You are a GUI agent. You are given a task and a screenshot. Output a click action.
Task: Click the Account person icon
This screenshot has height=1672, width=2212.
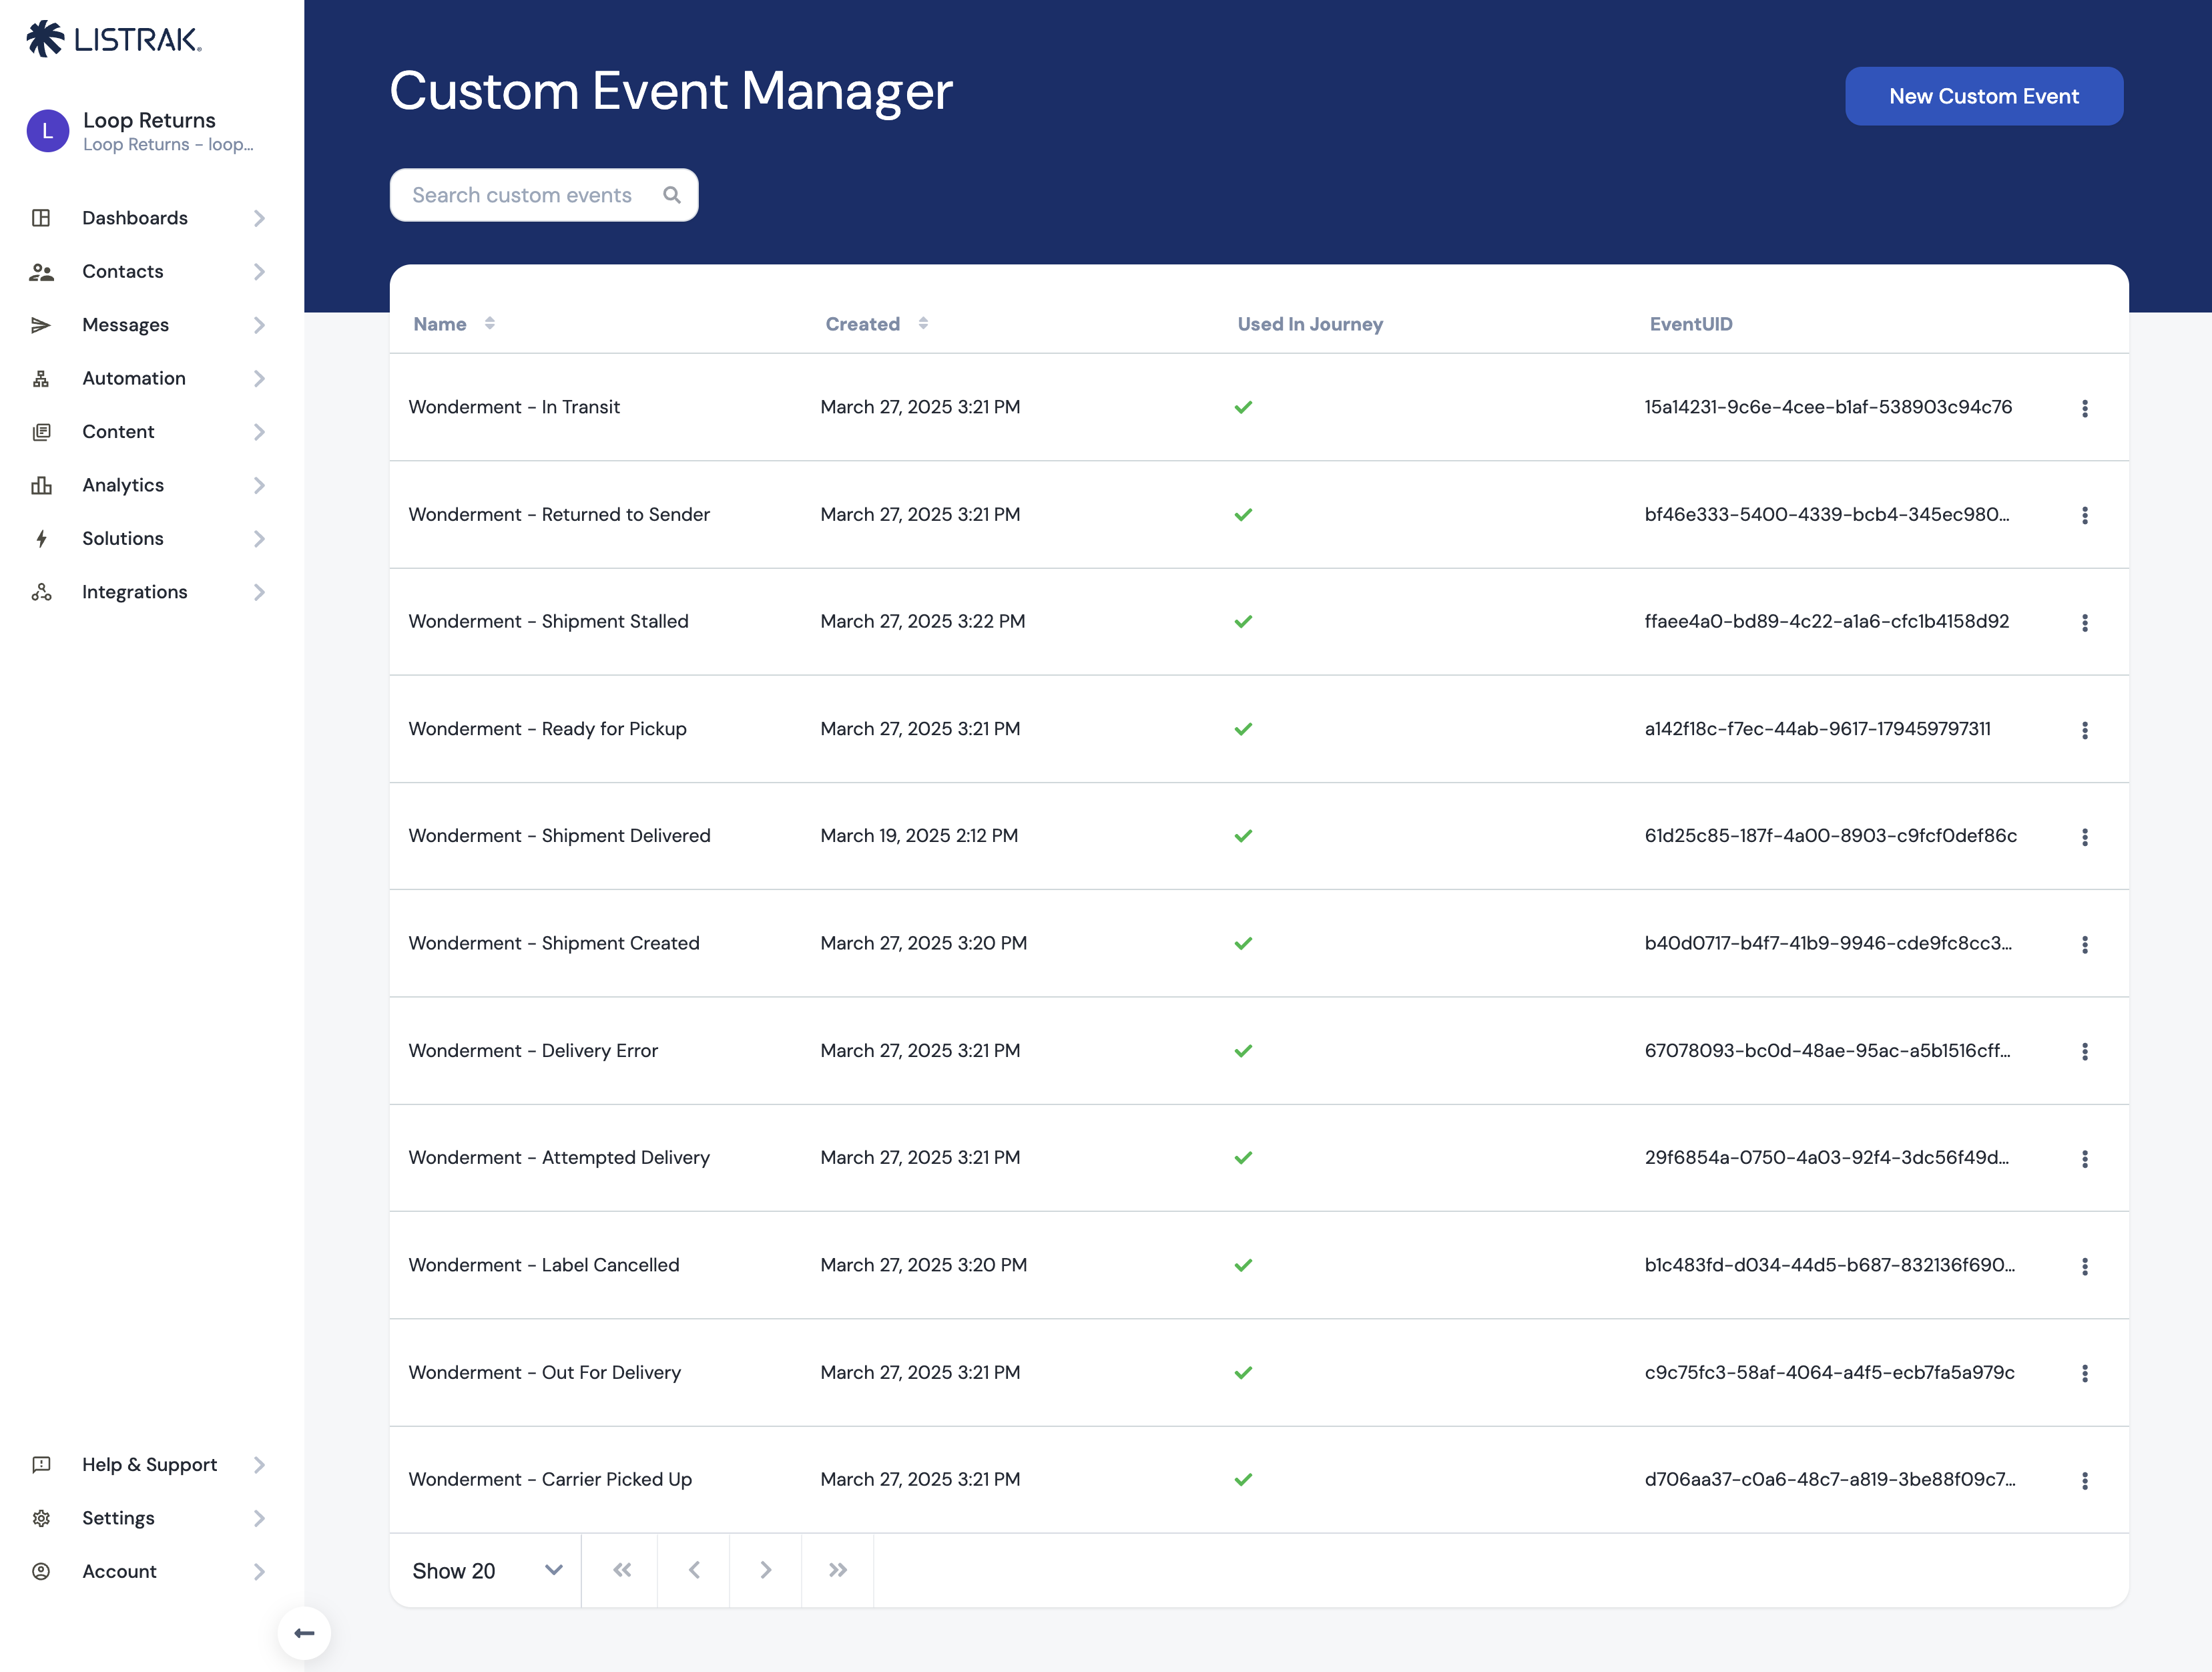pyautogui.click(x=41, y=1572)
